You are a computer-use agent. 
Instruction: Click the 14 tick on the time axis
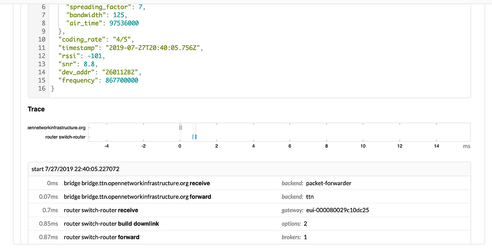tap(436, 146)
